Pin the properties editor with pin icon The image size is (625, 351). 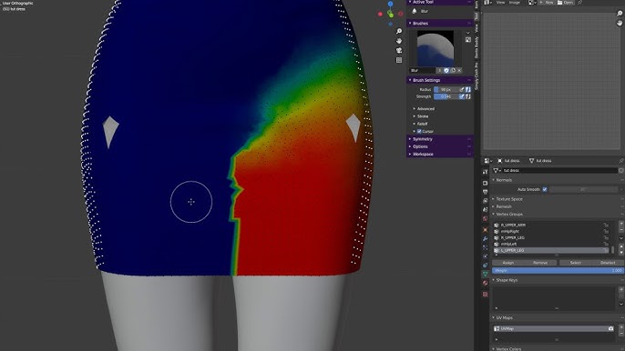point(621,161)
